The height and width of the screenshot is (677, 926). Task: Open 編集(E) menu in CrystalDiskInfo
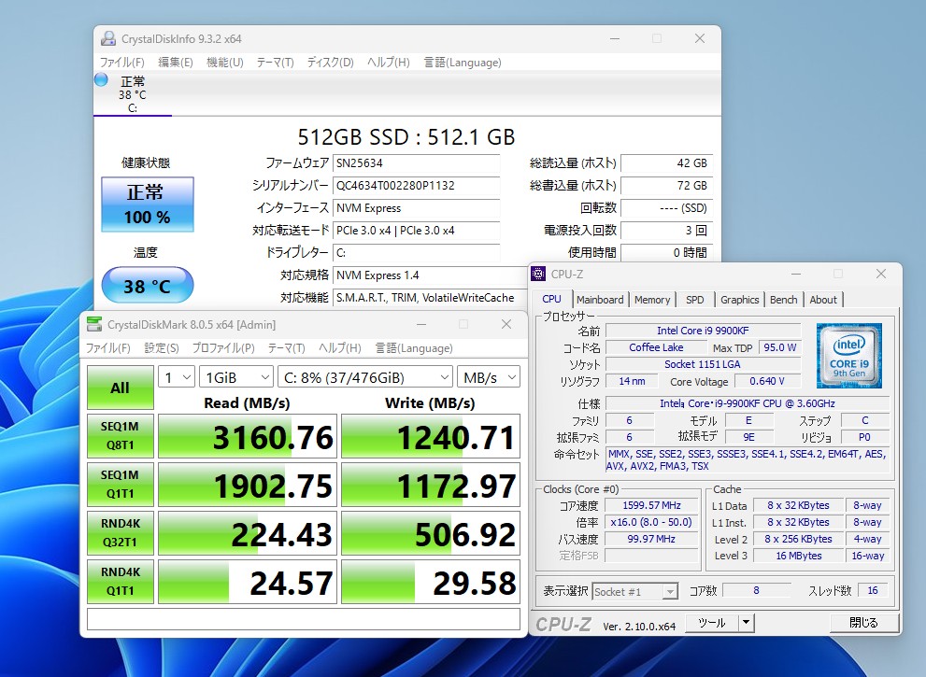176,62
